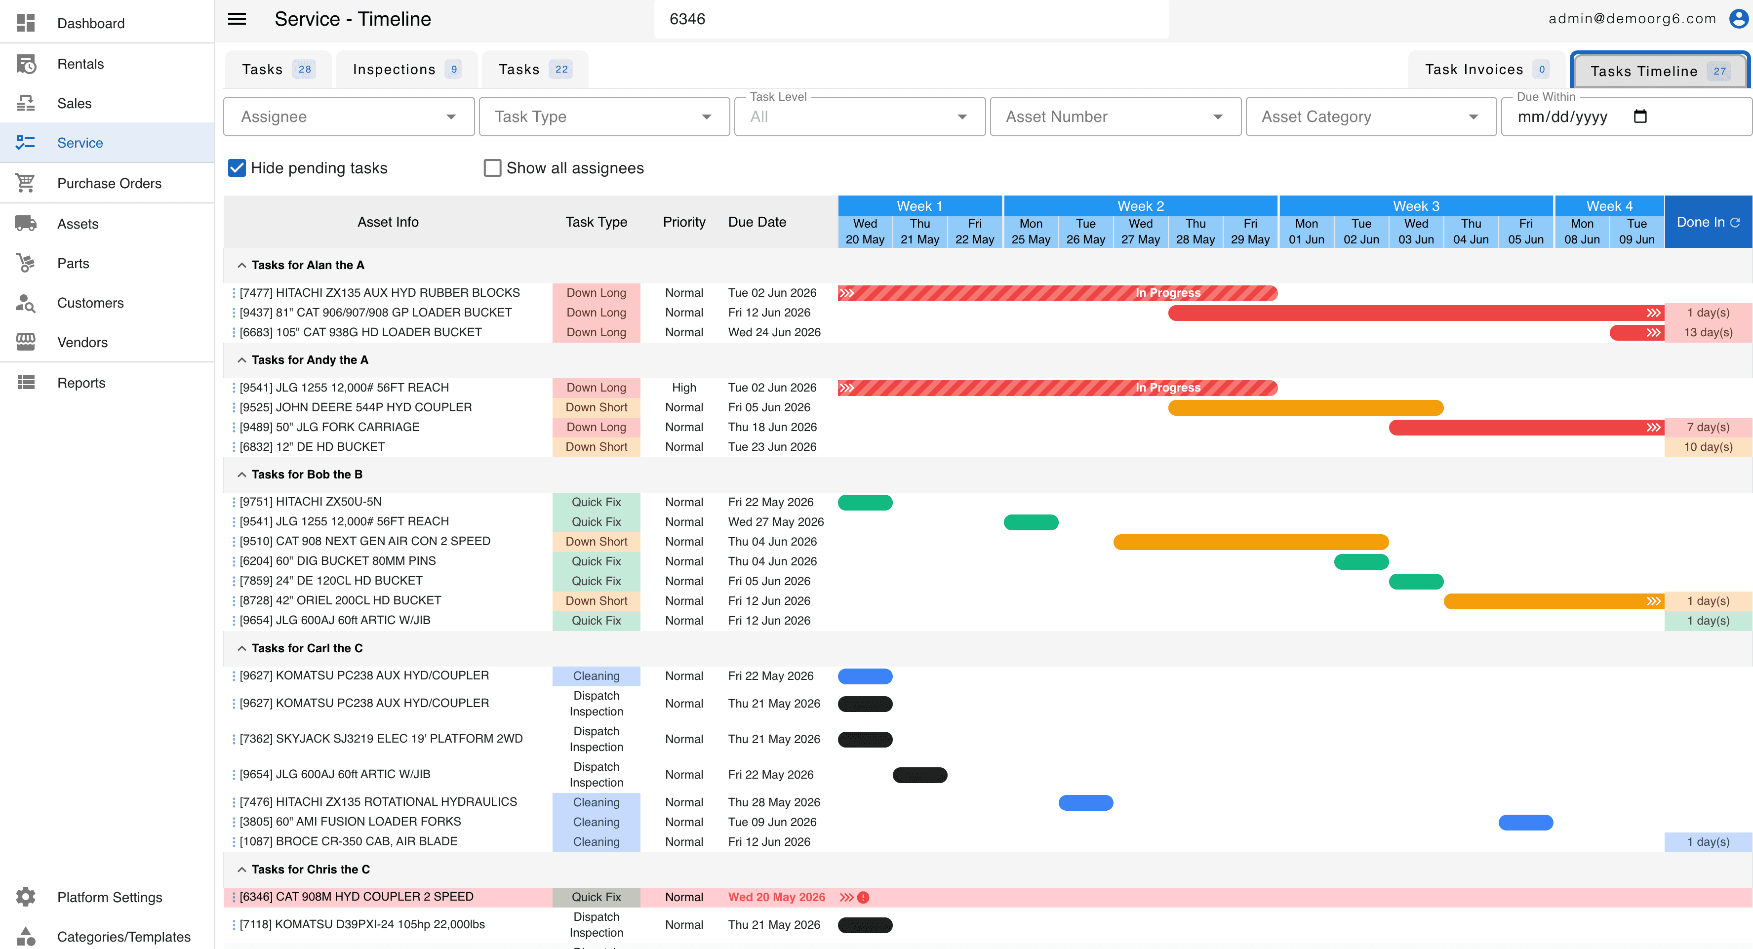Click the Parts hand-truck icon

(x=26, y=263)
